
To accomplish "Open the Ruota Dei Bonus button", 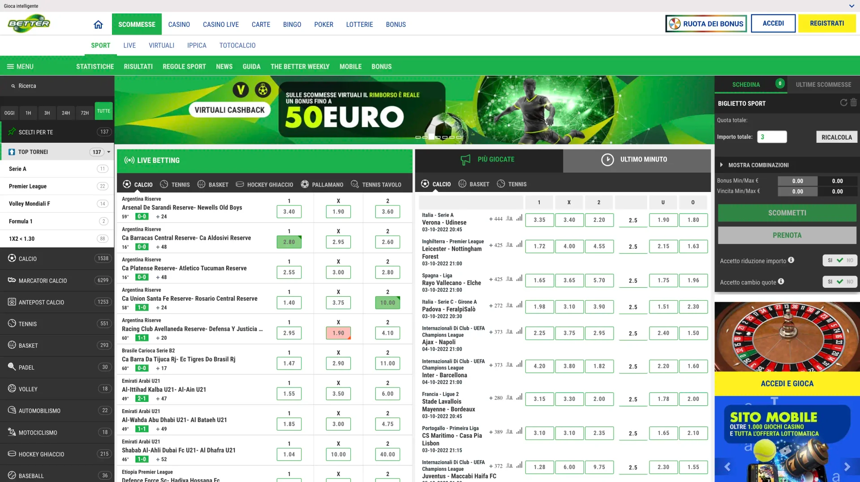I will pos(706,24).
